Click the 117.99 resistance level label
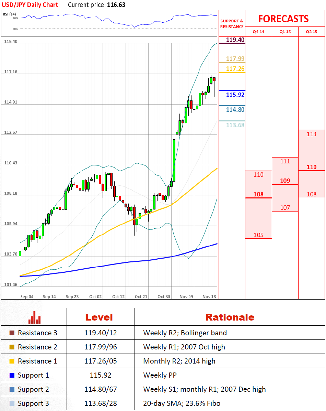The height and width of the screenshot is (411, 326). click(235, 59)
